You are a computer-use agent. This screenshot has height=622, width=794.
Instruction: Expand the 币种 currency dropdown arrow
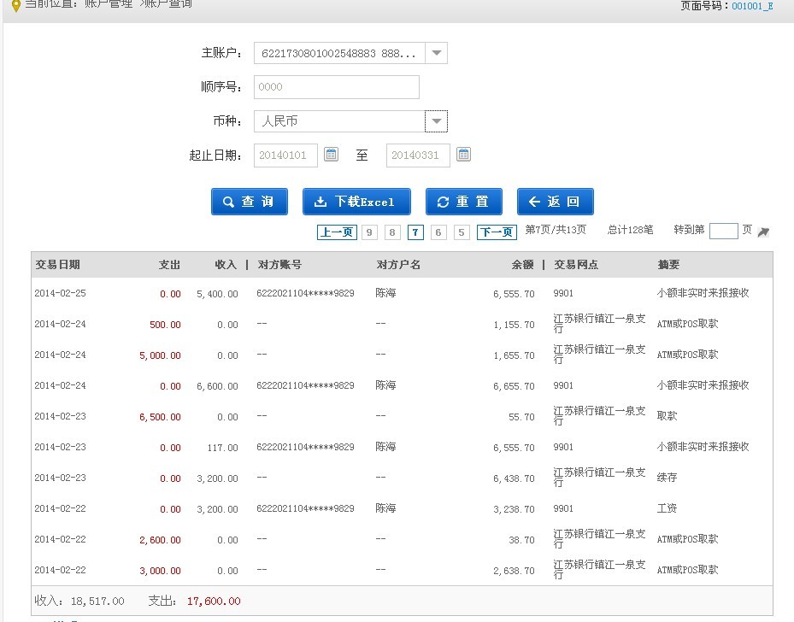[x=436, y=121]
